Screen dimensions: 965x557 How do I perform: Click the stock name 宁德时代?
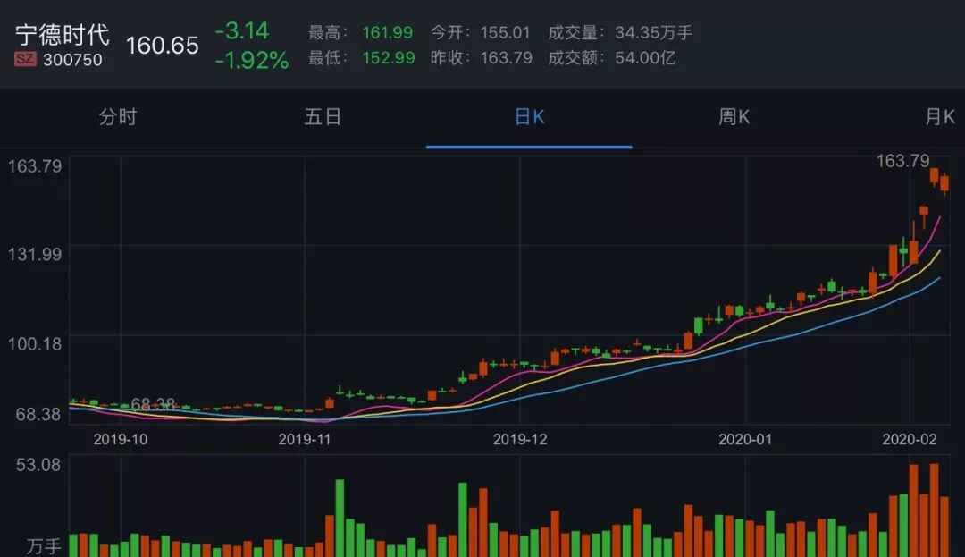[63, 35]
